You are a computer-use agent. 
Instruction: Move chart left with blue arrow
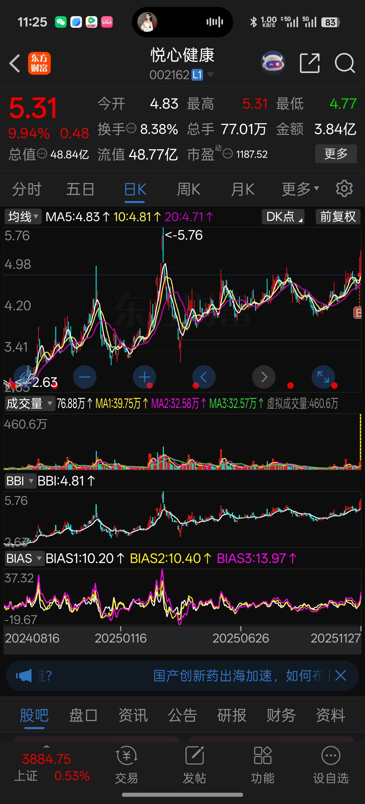(204, 377)
